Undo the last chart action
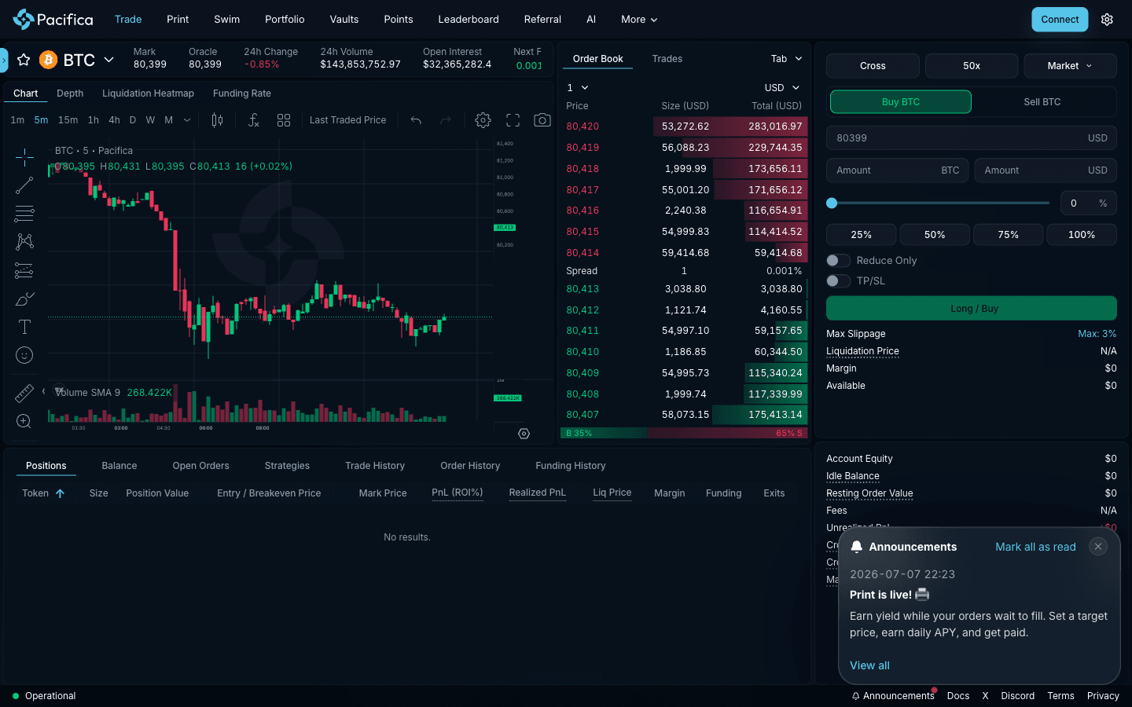Viewport: 1132px width, 707px height. pos(416,120)
